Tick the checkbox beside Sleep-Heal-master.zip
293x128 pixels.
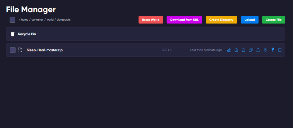13,50
